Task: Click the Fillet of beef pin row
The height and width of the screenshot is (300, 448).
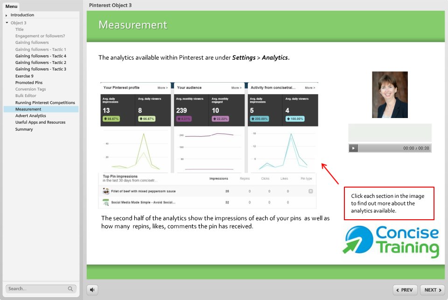Action: point(208,191)
